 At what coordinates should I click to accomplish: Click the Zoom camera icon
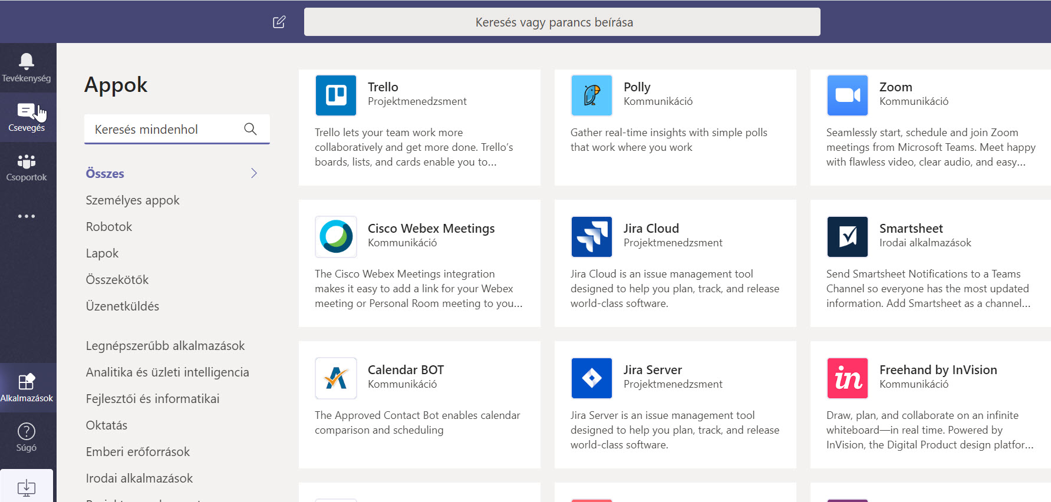(x=848, y=95)
